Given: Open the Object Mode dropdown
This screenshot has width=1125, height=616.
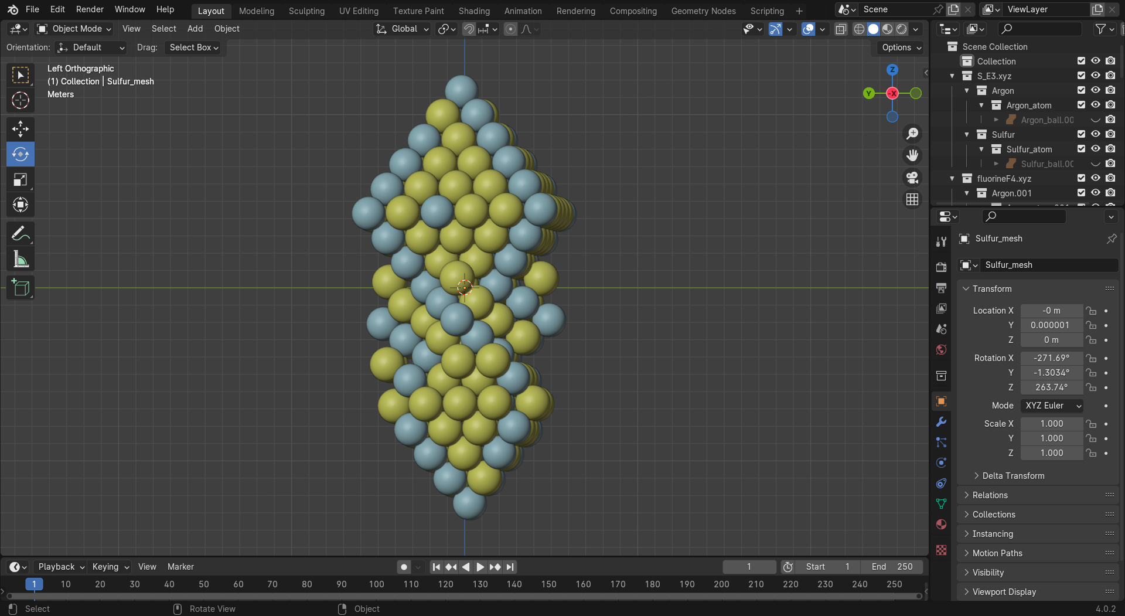Looking at the screenshot, I should [74, 29].
